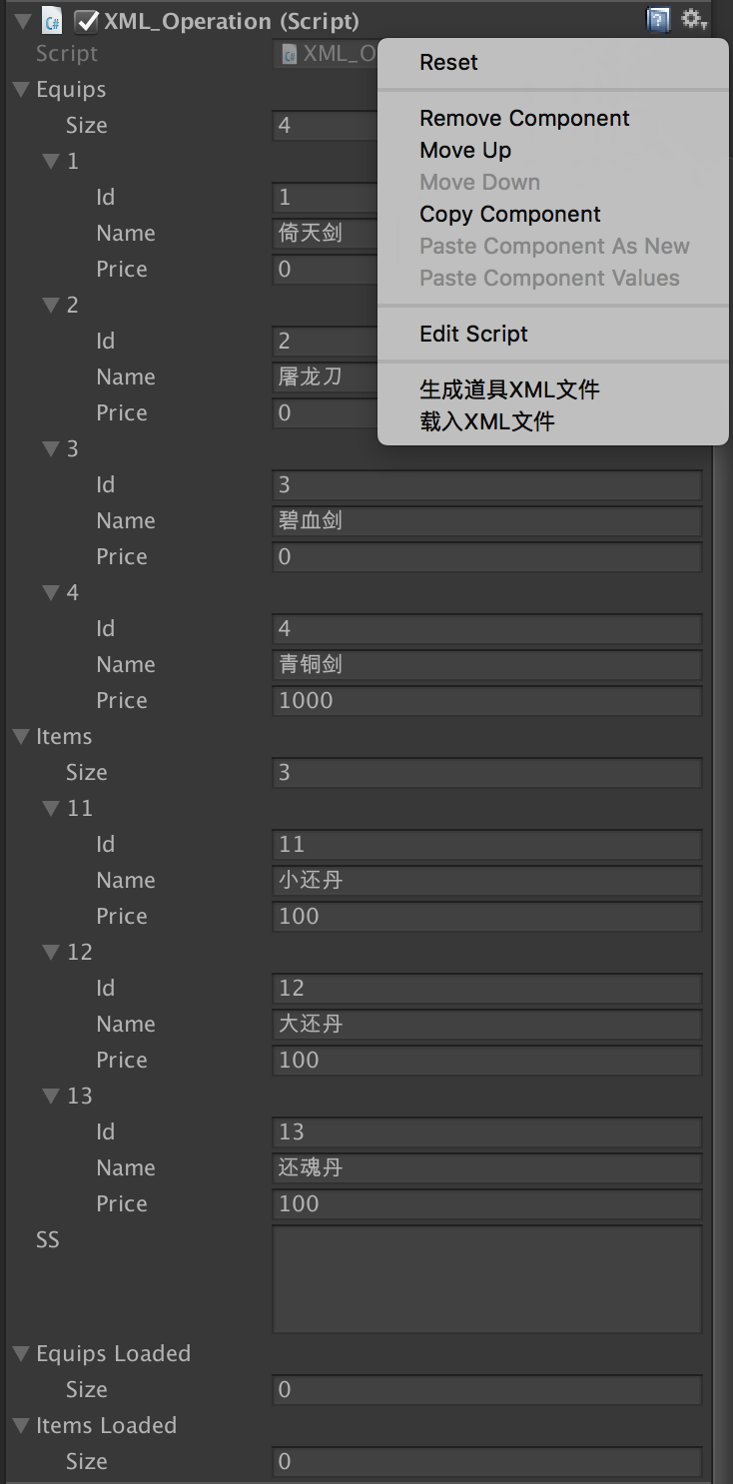Expand or collapse Equips Loaded list
The width and height of the screenshot is (733, 1484).
(x=21, y=1354)
